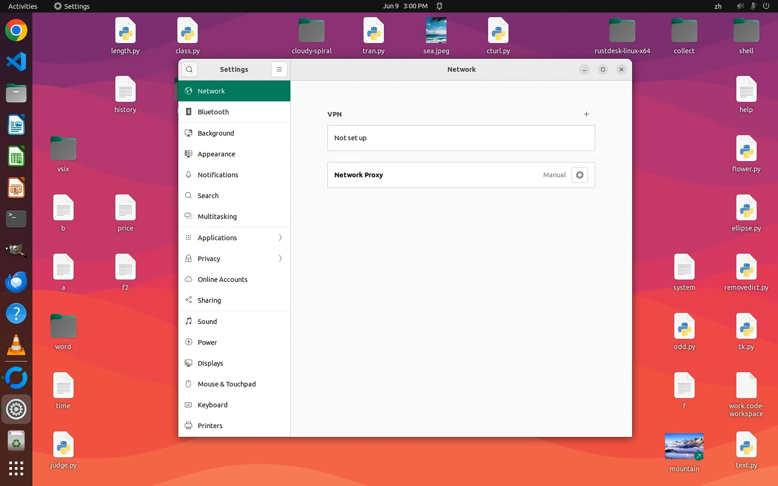Select Bluetooth in settings sidebar
The width and height of the screenshot is (778, 486).
pyautogui.click(x=234, y=112)
